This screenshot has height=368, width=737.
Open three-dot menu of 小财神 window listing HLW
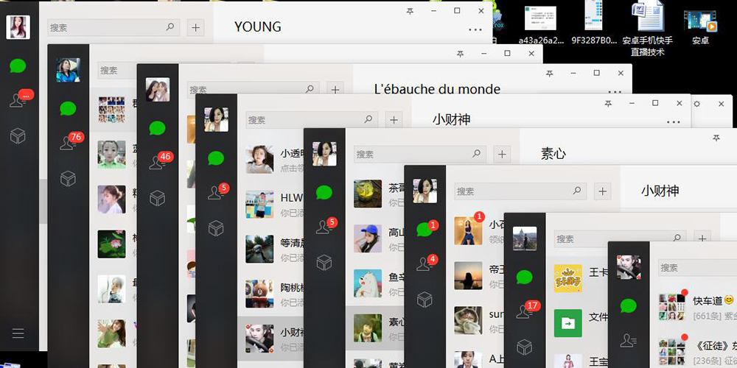tap(673, 122)
